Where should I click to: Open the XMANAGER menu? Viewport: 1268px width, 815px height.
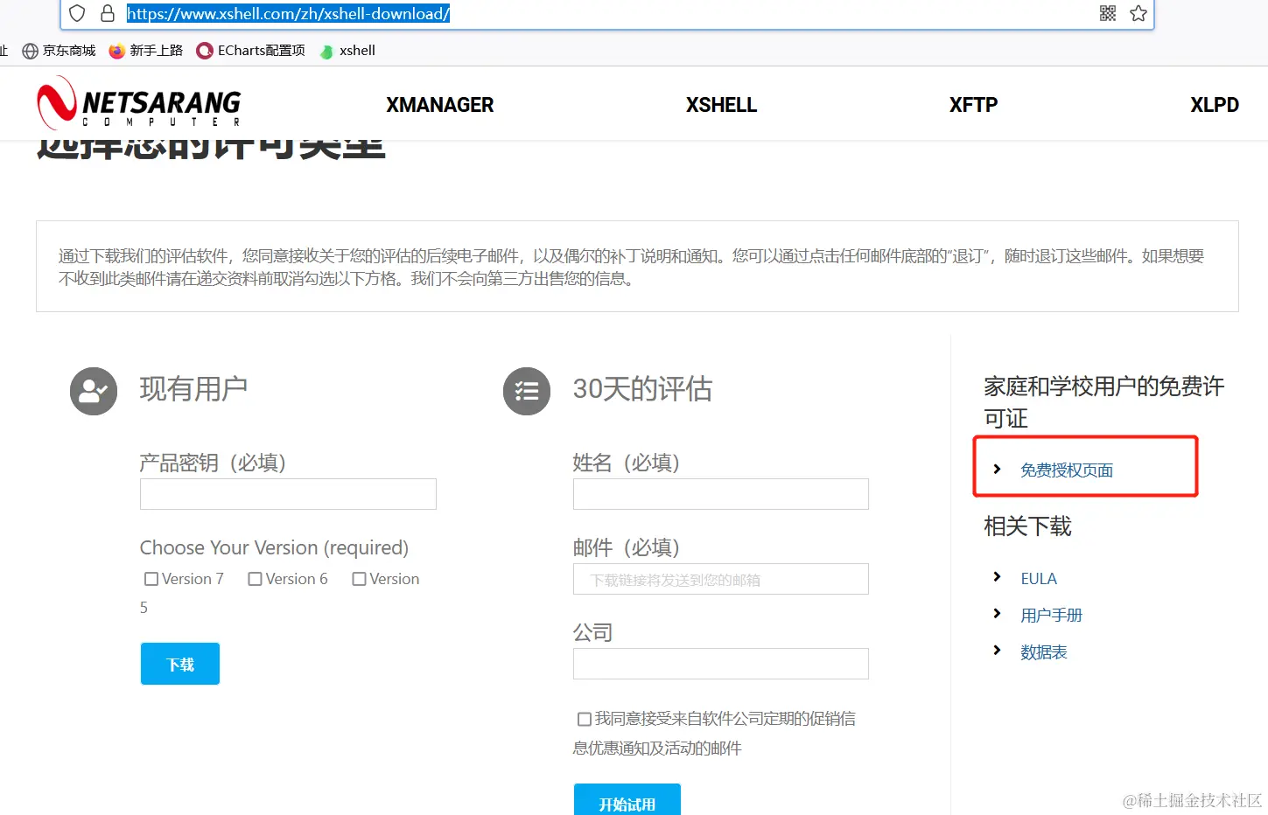(440, 105)
